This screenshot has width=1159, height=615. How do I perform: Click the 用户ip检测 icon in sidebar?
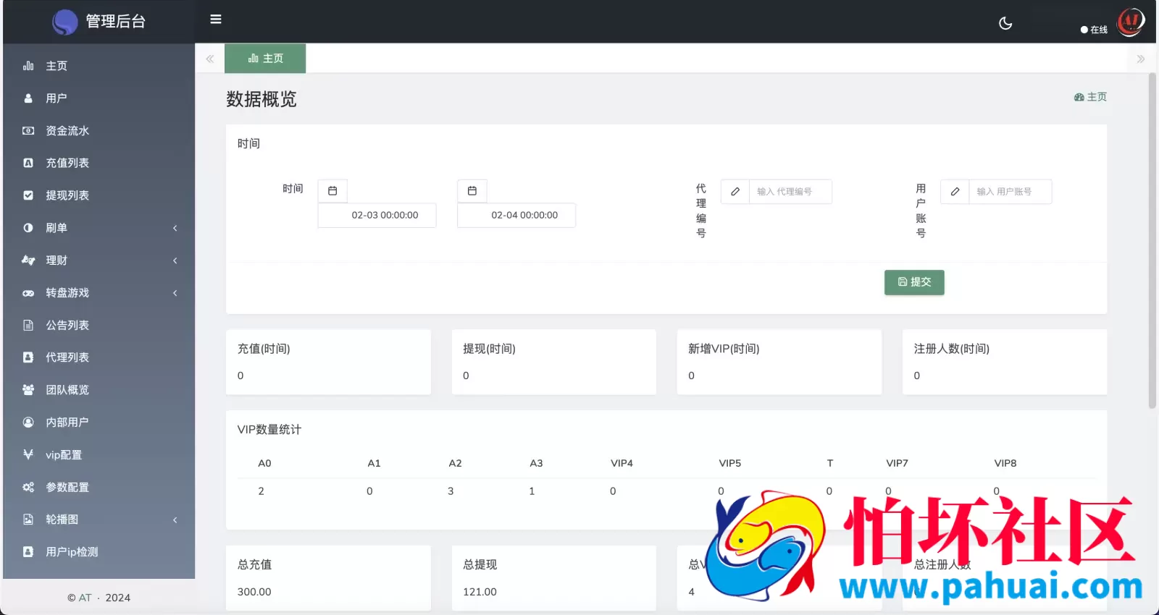tap(28, 552)
